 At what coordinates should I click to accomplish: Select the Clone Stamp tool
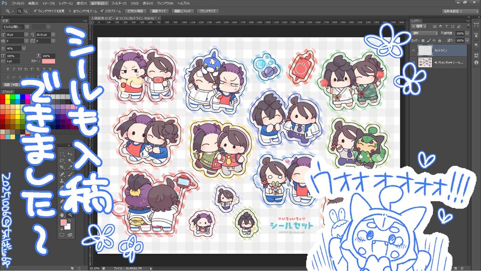tap(62, 181)
